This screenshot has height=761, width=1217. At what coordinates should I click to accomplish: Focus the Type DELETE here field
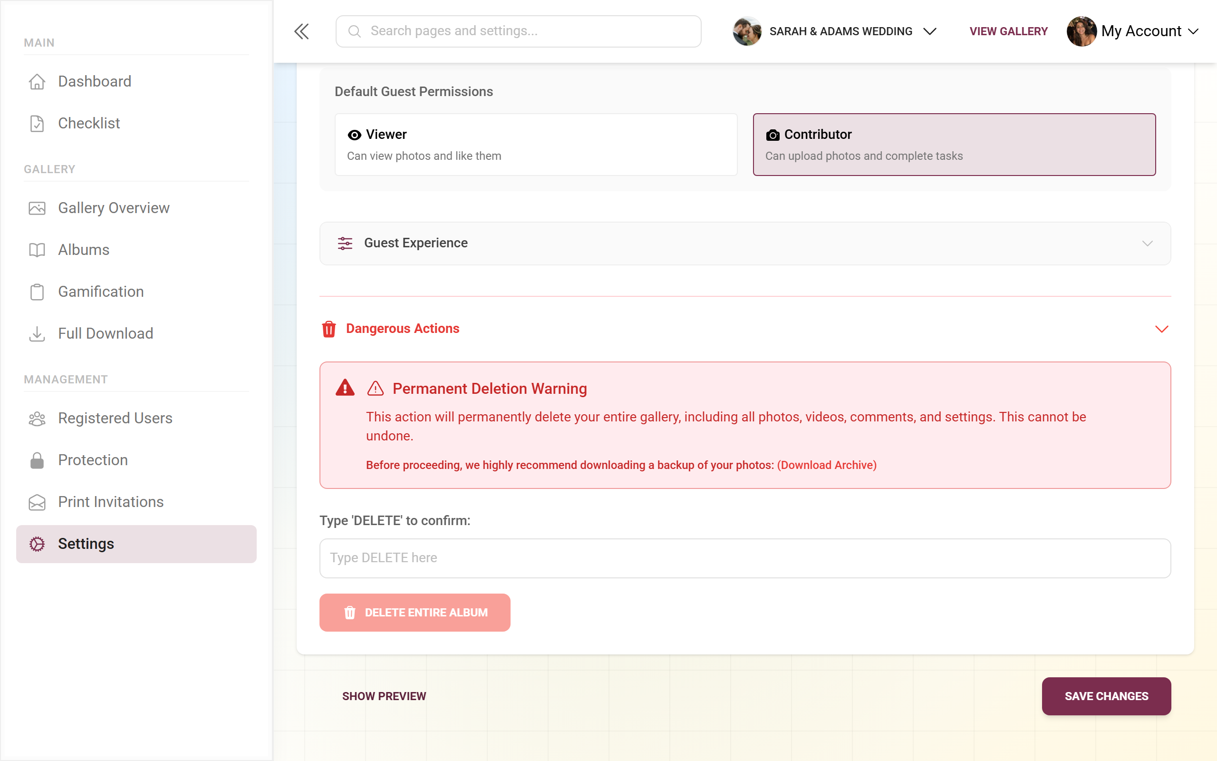[x=745, y=558]
